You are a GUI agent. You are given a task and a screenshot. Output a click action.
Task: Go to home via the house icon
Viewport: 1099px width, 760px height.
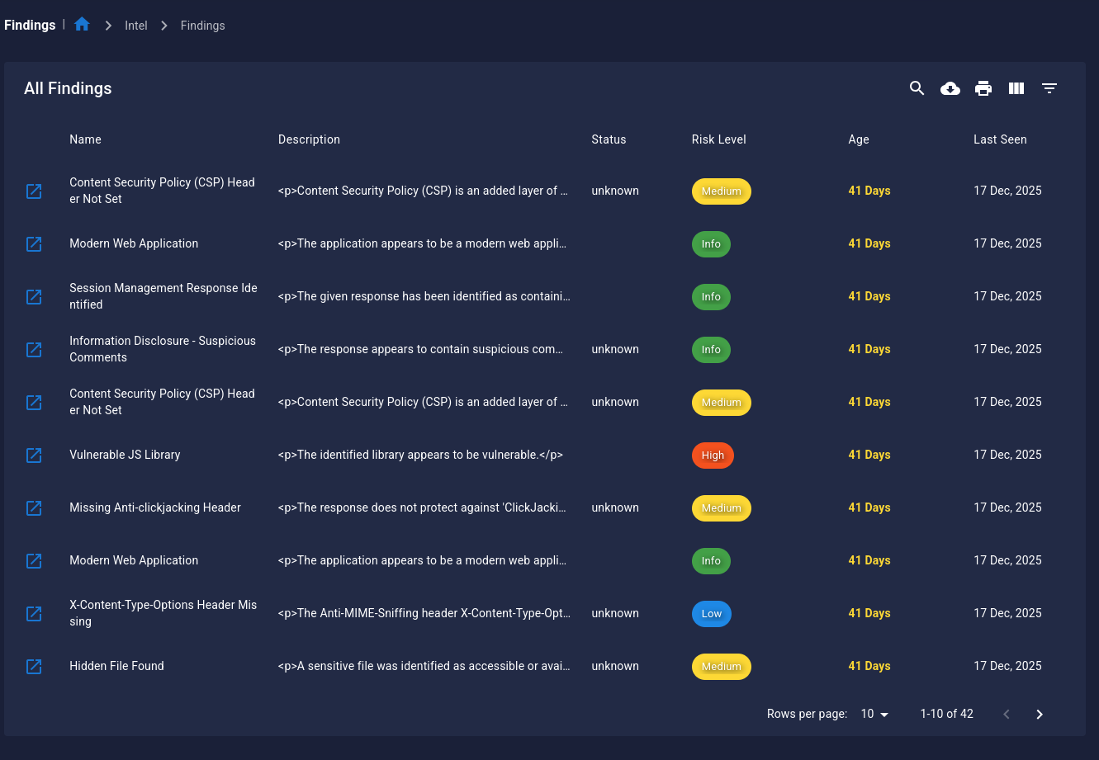tap(82, 25)
